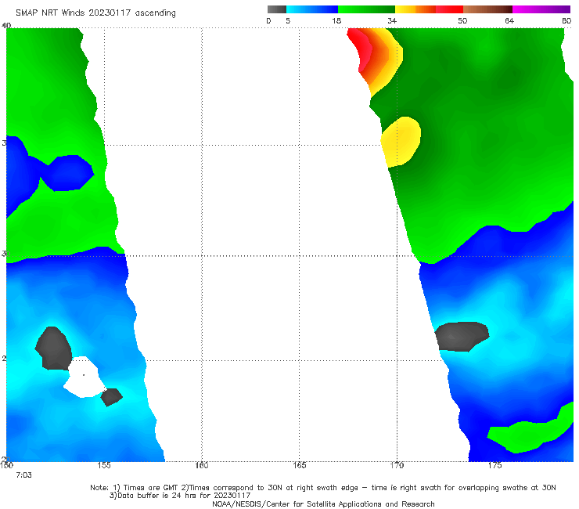Click the longitude axis label '165'
Screen dimensions: 579x509
click(299, 465)
